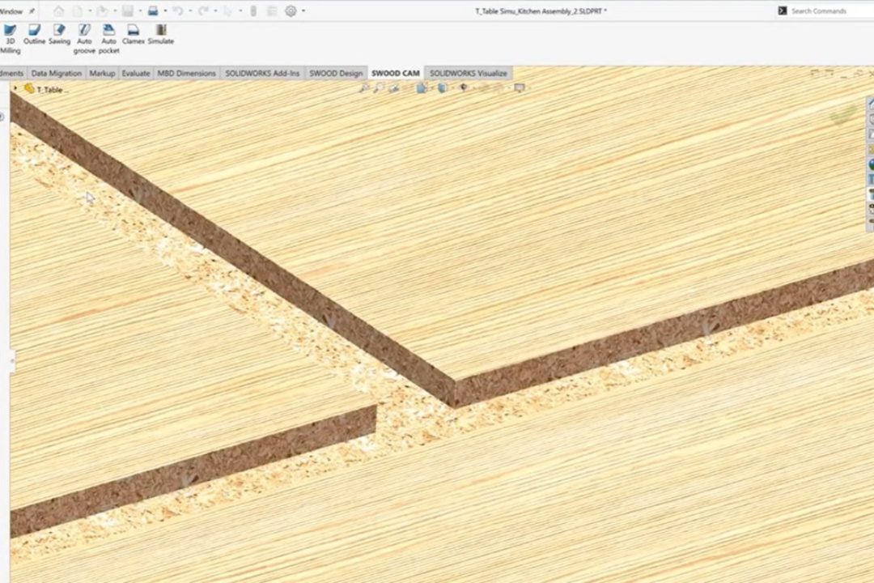Expand the T_Table feature tree node
874x583 pixels.
point(15,89)
